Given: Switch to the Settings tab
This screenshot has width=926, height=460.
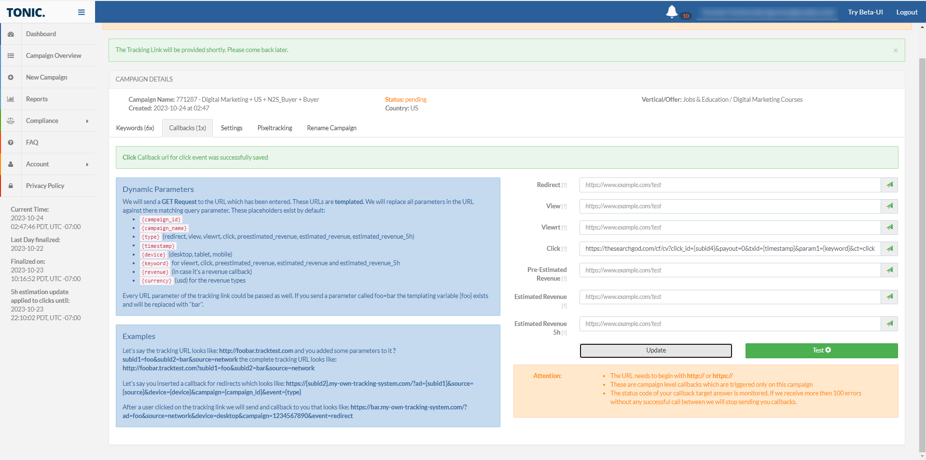Looking at the screenshot, I should (x=232, y=128).
